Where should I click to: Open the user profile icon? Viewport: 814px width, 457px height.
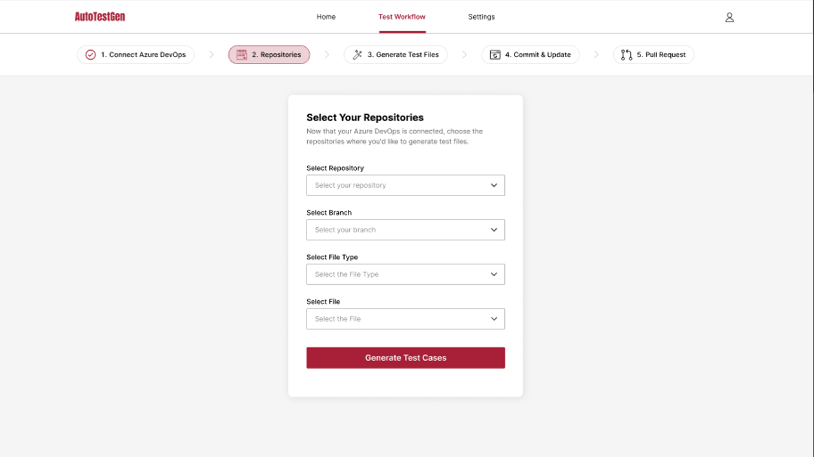(729, 17)
